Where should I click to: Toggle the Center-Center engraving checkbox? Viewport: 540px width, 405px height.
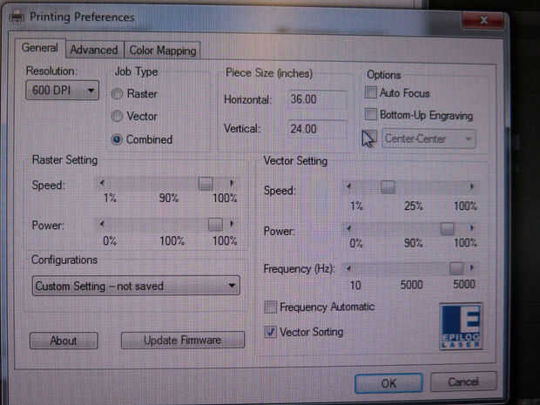coord(370,137)
